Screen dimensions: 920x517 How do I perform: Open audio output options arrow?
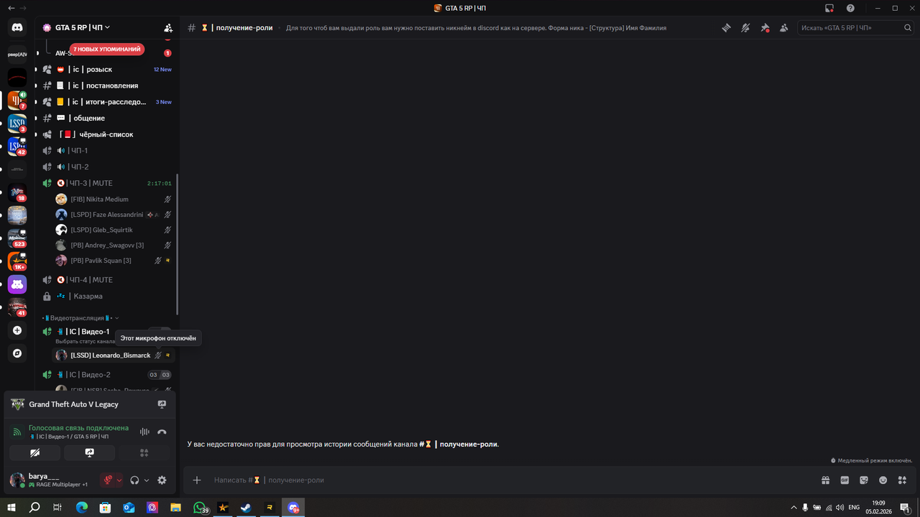tap(147, 480)
